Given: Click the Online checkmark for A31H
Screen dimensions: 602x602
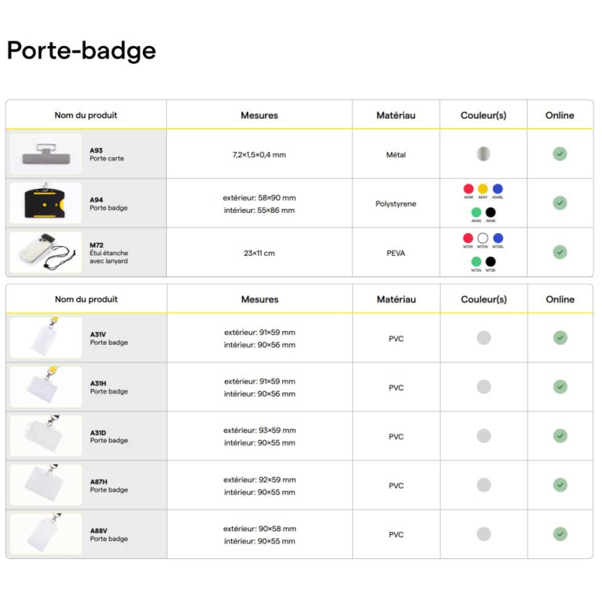Looking at the screenshot, I should tap(560, 387).
